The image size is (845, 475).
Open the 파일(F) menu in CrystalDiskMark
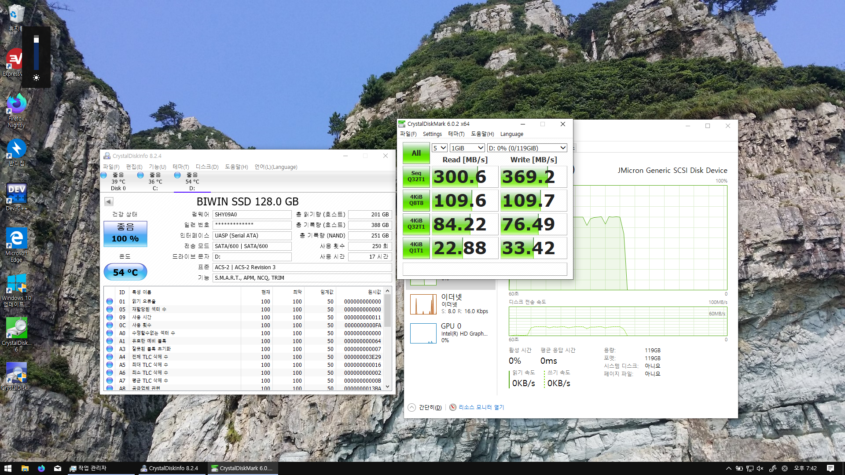point(408,134)
